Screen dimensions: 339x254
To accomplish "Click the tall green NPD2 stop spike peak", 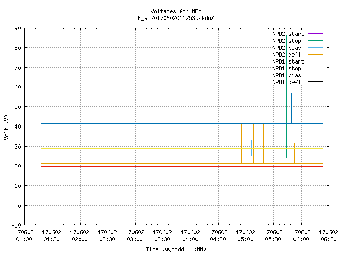I will click(x=286, y=36).
